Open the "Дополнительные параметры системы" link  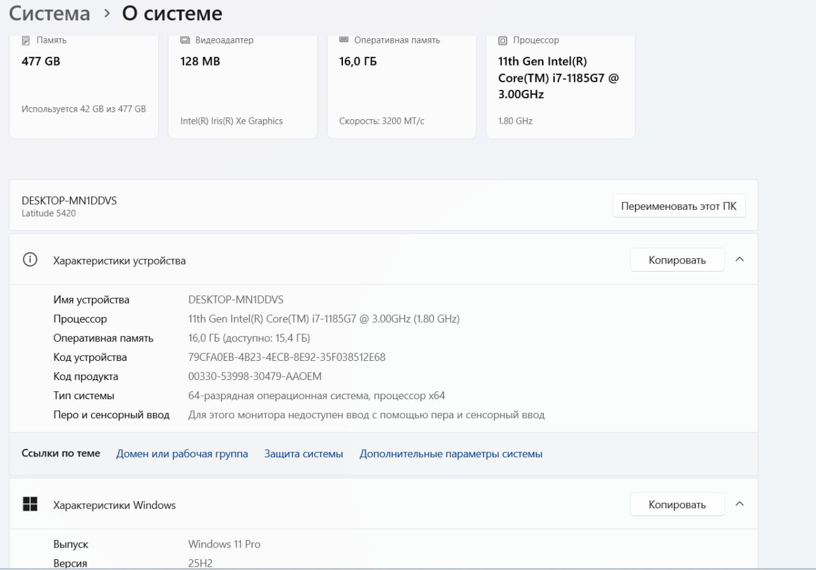tap(451, 454)
